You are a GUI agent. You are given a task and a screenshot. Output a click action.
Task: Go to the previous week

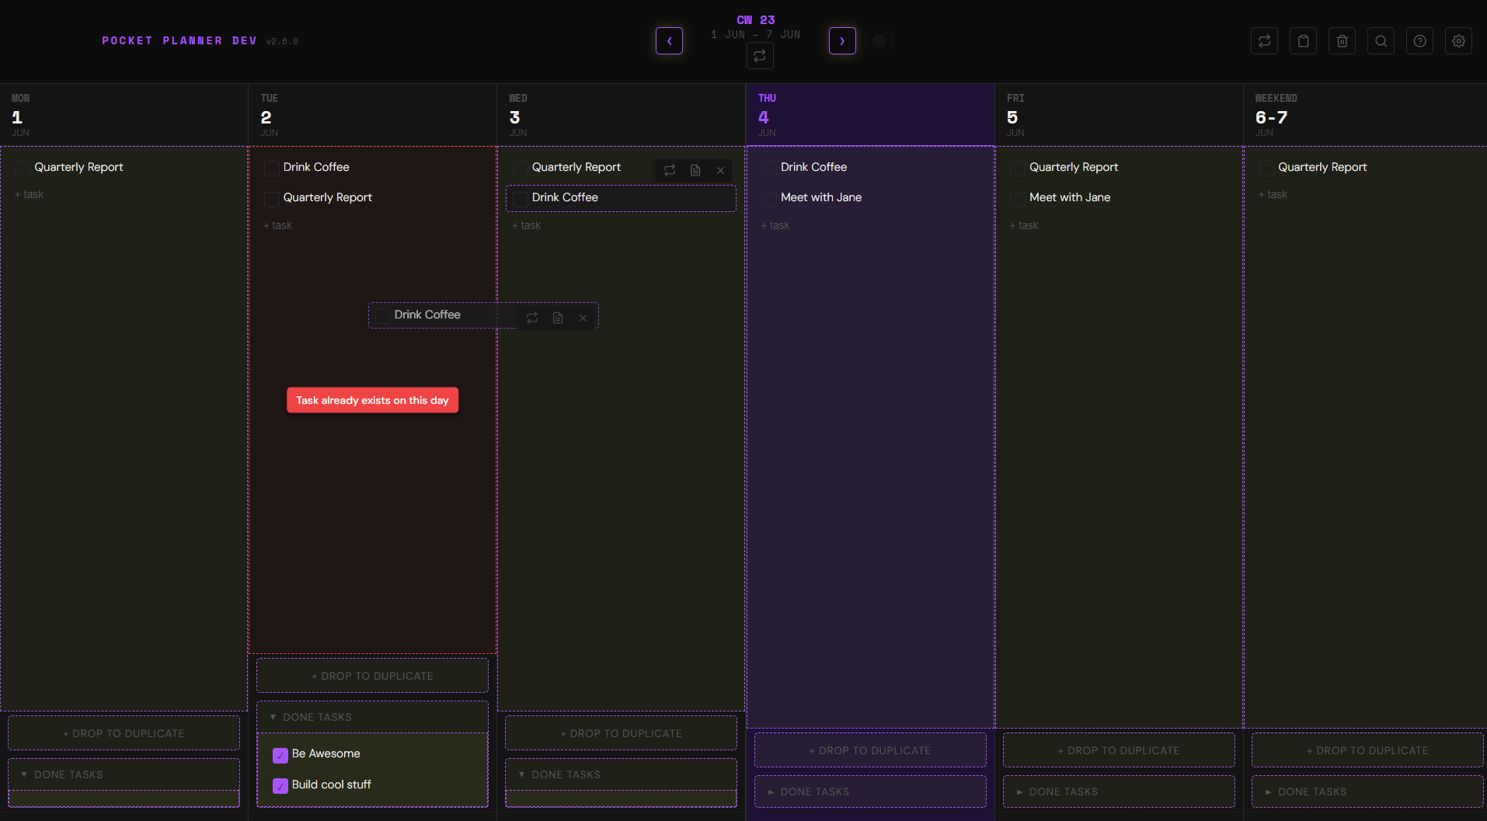coord(669,41)
